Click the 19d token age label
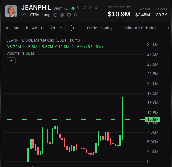 tap(24, 15)
